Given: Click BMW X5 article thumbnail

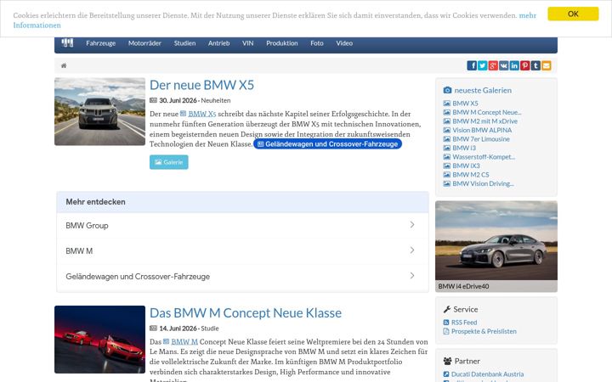Looking at the screenshot, I should (x=100, y=111).
